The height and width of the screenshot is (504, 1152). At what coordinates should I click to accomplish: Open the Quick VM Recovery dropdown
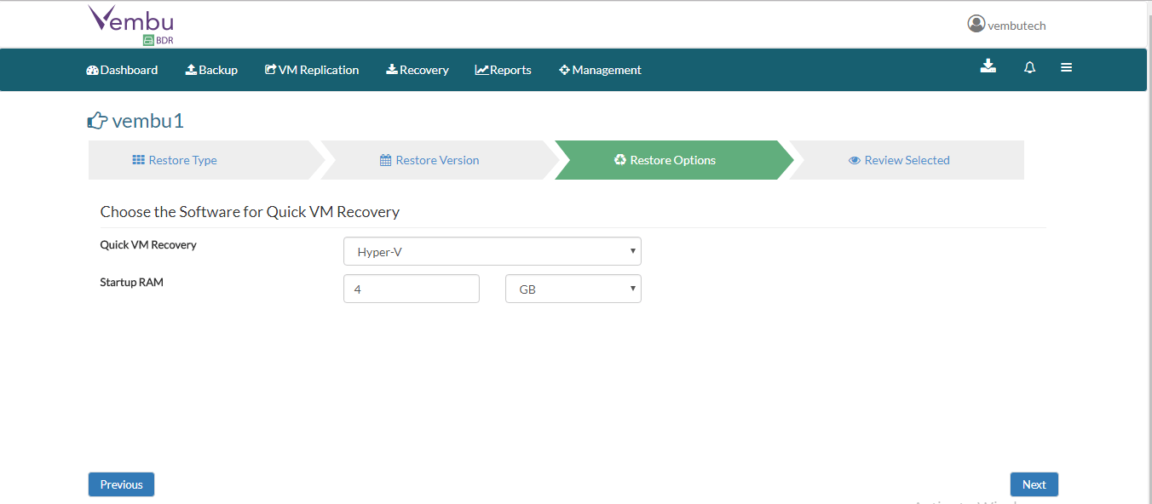tap(492, 251)
